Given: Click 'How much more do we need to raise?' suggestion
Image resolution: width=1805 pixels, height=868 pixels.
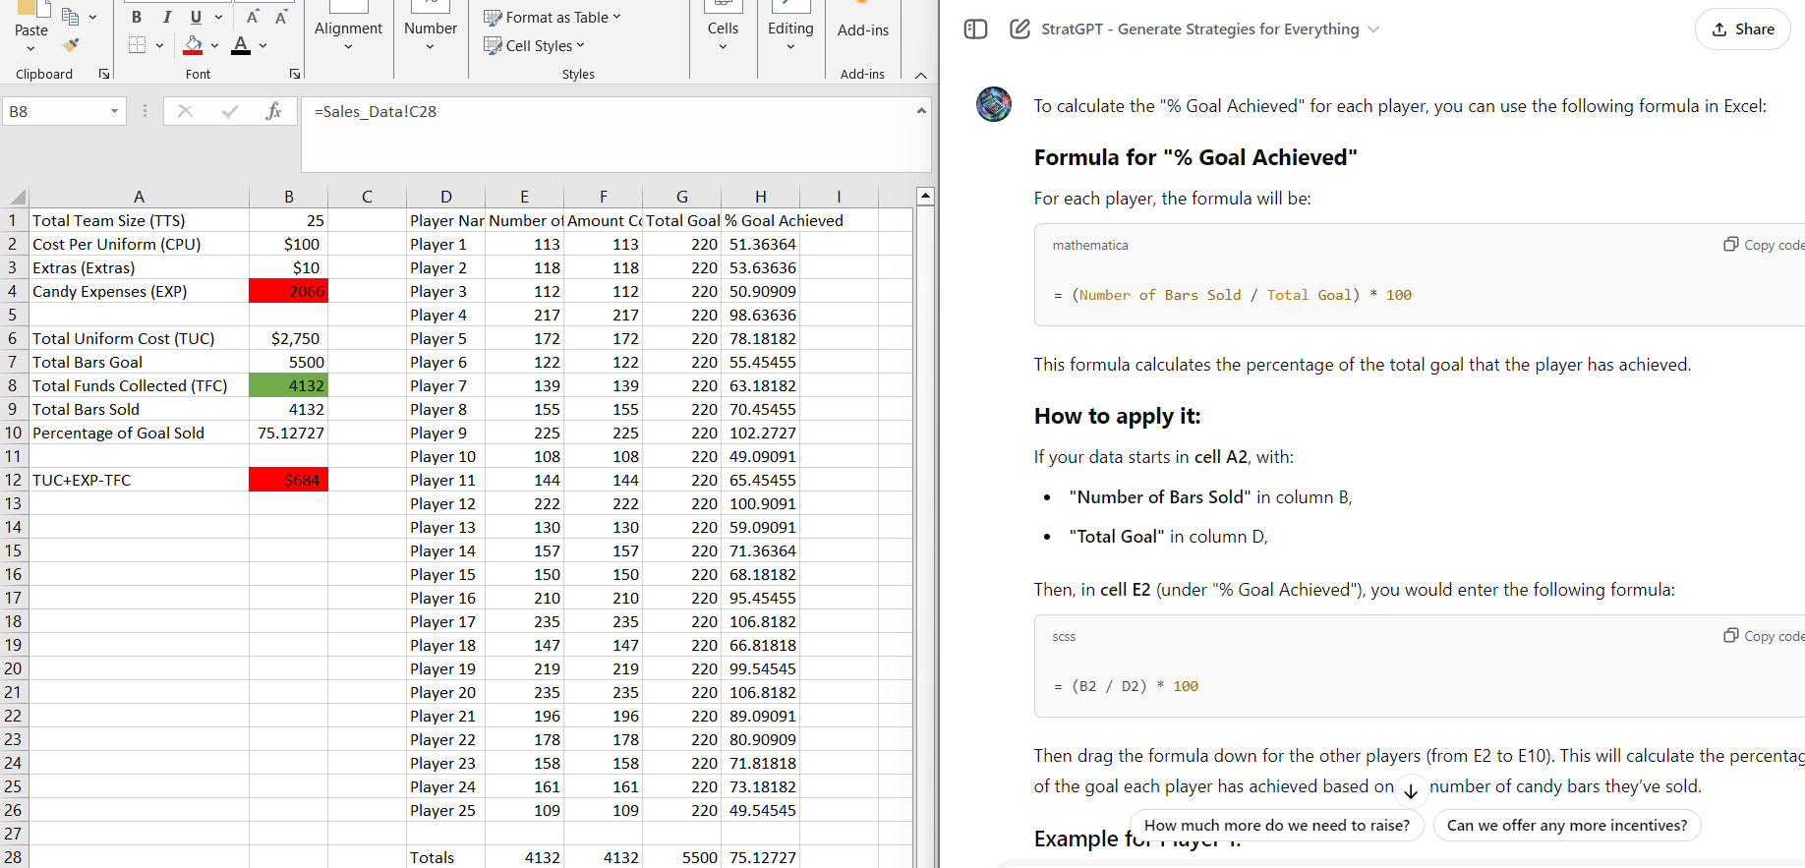Looking at the screenshot, I should pos(1276,826).
